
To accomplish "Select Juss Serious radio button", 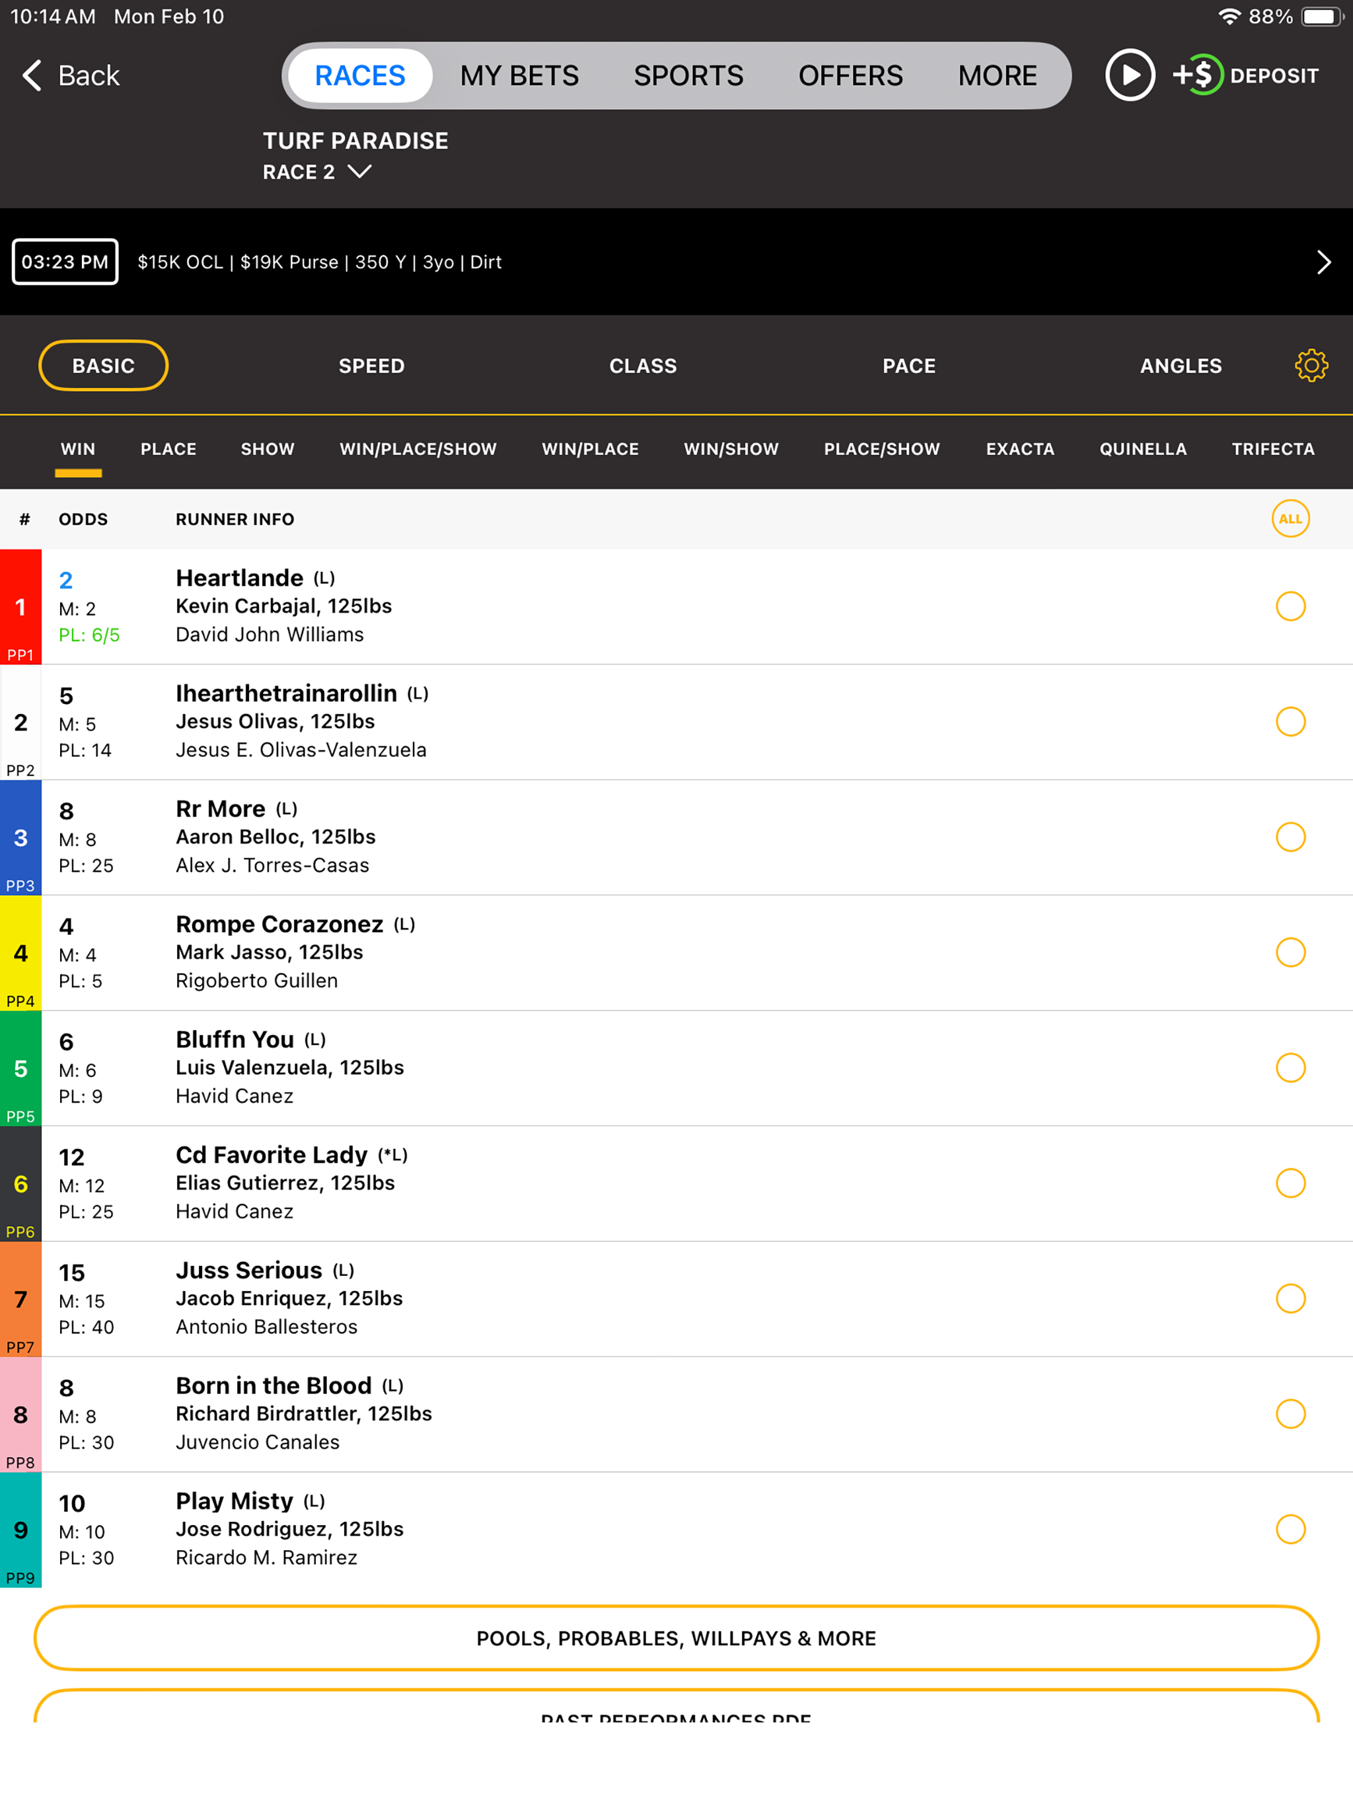I will (1290, 1298).
